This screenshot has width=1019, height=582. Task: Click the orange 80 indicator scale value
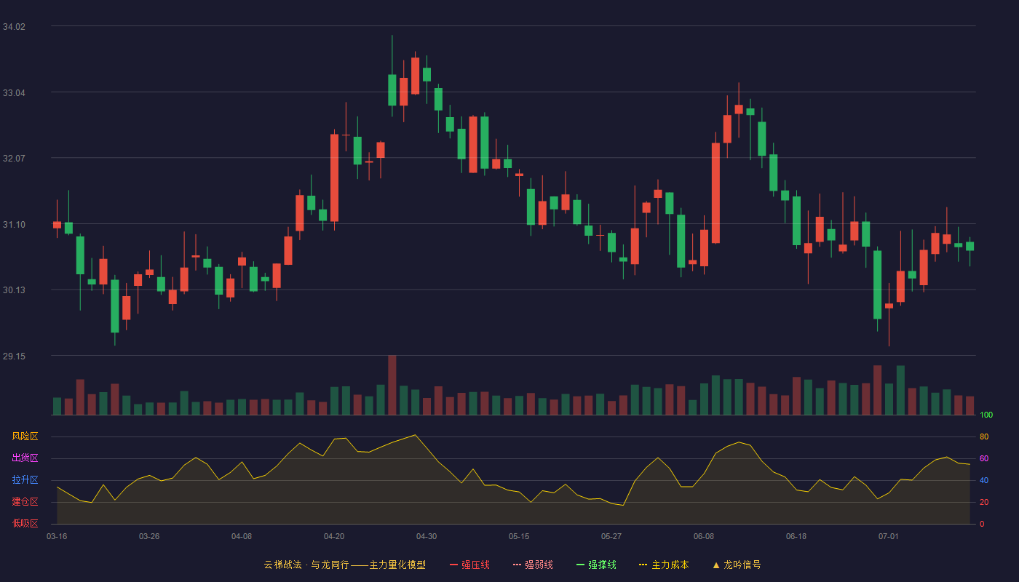point(984,437)
